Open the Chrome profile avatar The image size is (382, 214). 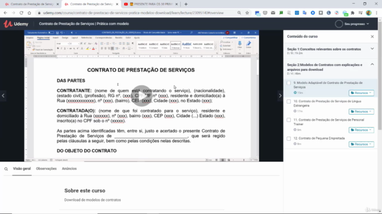pyautogui.click(x=369, y=13)
